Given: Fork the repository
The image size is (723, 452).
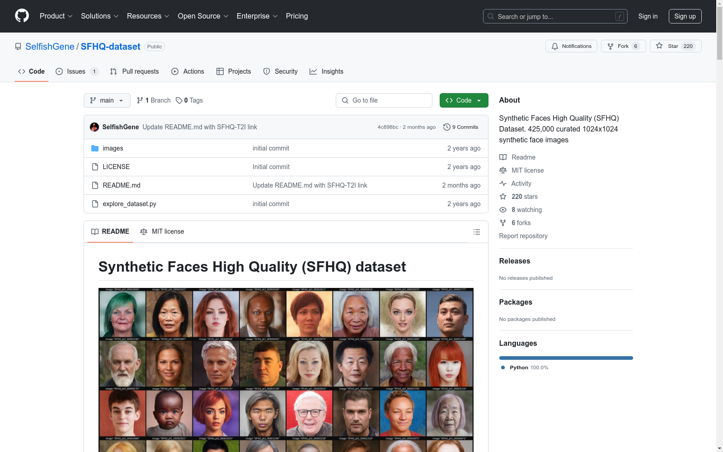Looking at the screenshot, I should pyautogui.click(x=623, y=46).
